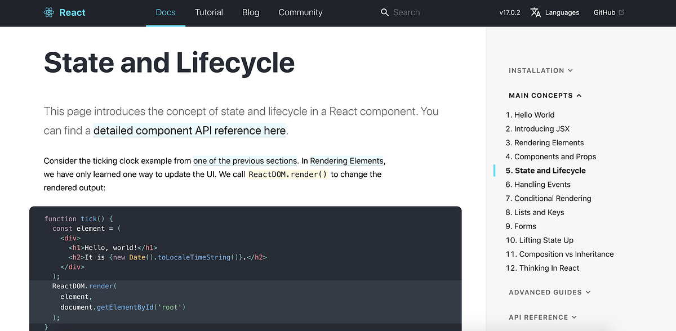
Task: Select the Blog navigation item
Action: tap(251, 12)
